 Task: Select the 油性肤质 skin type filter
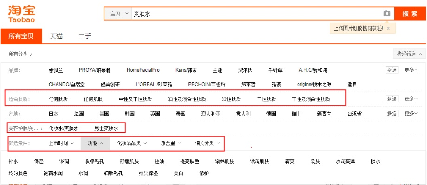coord(231,99)
